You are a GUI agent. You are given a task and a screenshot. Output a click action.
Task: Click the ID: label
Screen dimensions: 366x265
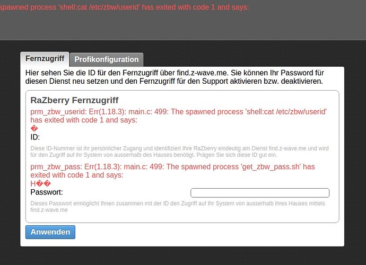(x=36, y=137)
